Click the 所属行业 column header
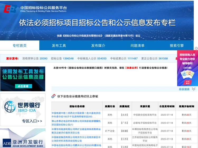This screenshot has width=198, height=148. 110,106
